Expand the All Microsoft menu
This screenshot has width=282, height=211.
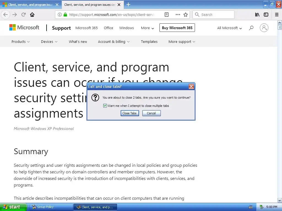(x=229, y=28)
